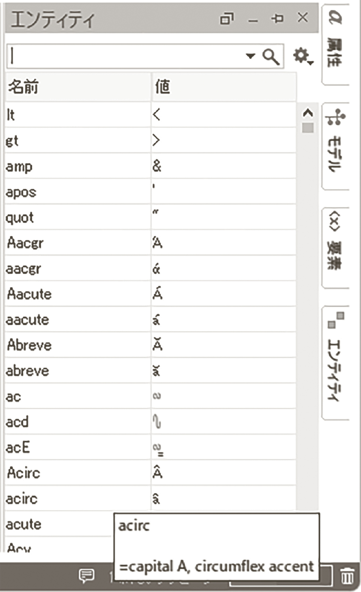Select the Aacute entity row
Screen dimensions: 361x592
[x=78, y=294]
